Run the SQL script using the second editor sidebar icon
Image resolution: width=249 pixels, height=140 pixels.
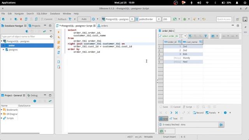click(x=59, y=37)
